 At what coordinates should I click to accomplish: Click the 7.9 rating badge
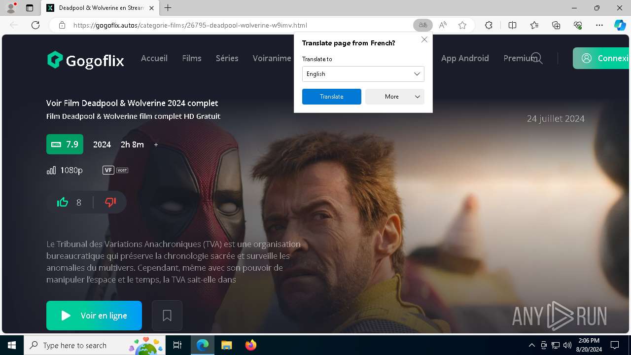point(65,144)
